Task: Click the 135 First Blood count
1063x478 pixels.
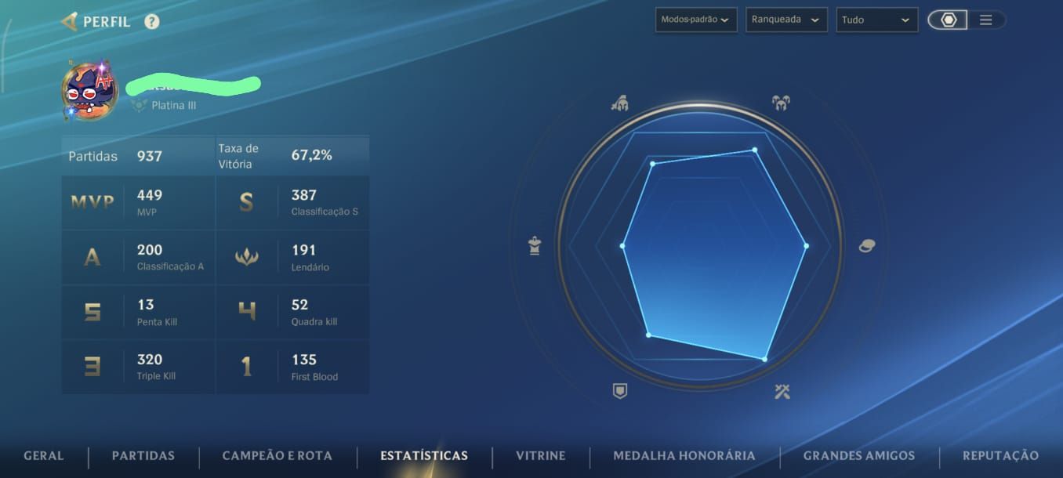Action: 304,360
